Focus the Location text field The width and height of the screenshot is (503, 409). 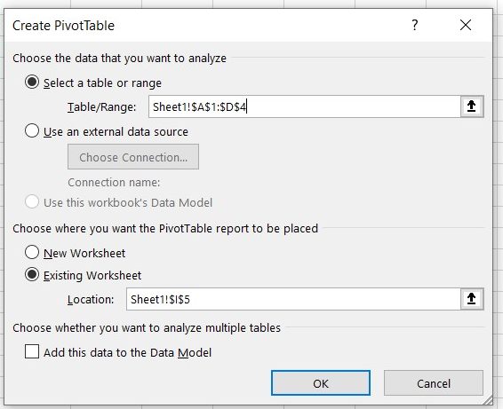pos(293,299)
